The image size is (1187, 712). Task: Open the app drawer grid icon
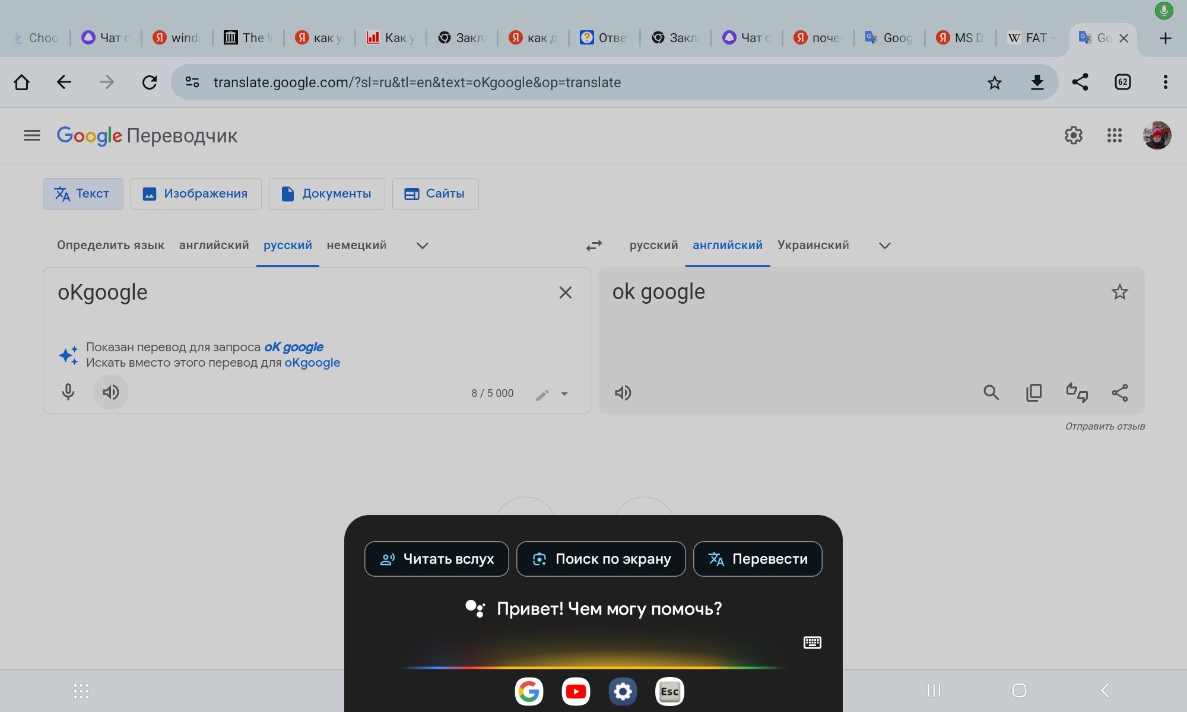tap(81, 691)
